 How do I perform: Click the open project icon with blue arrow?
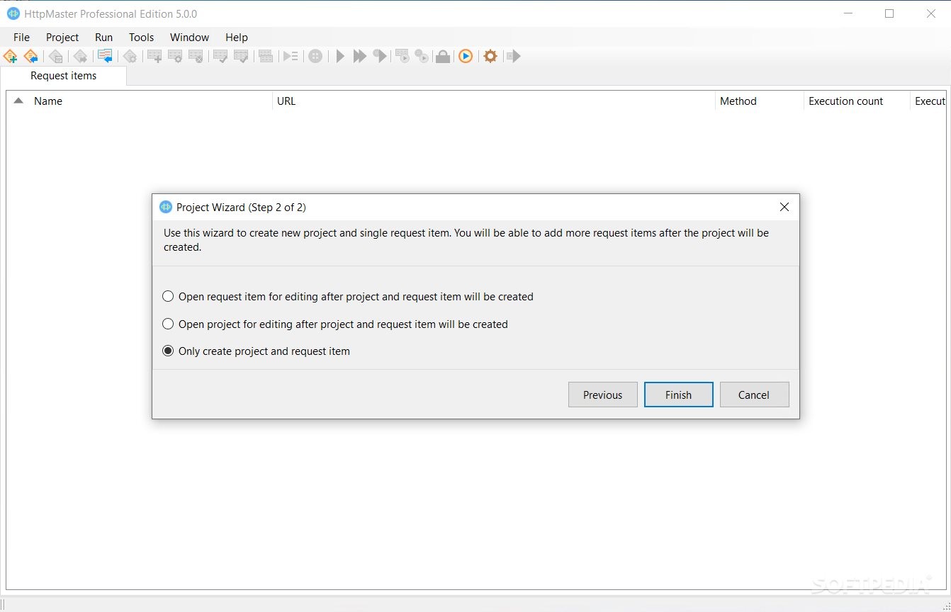click(30, 56)
